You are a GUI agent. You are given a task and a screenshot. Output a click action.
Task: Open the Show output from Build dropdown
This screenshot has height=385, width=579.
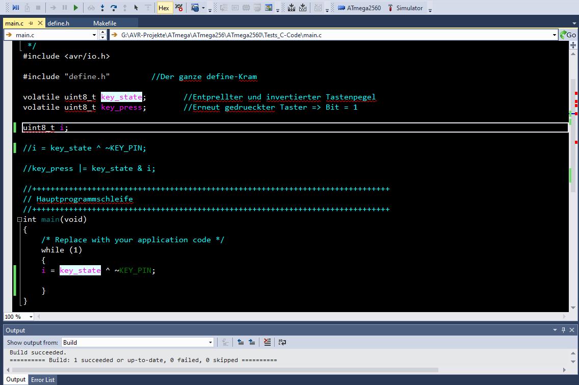[x=138, y=343]
